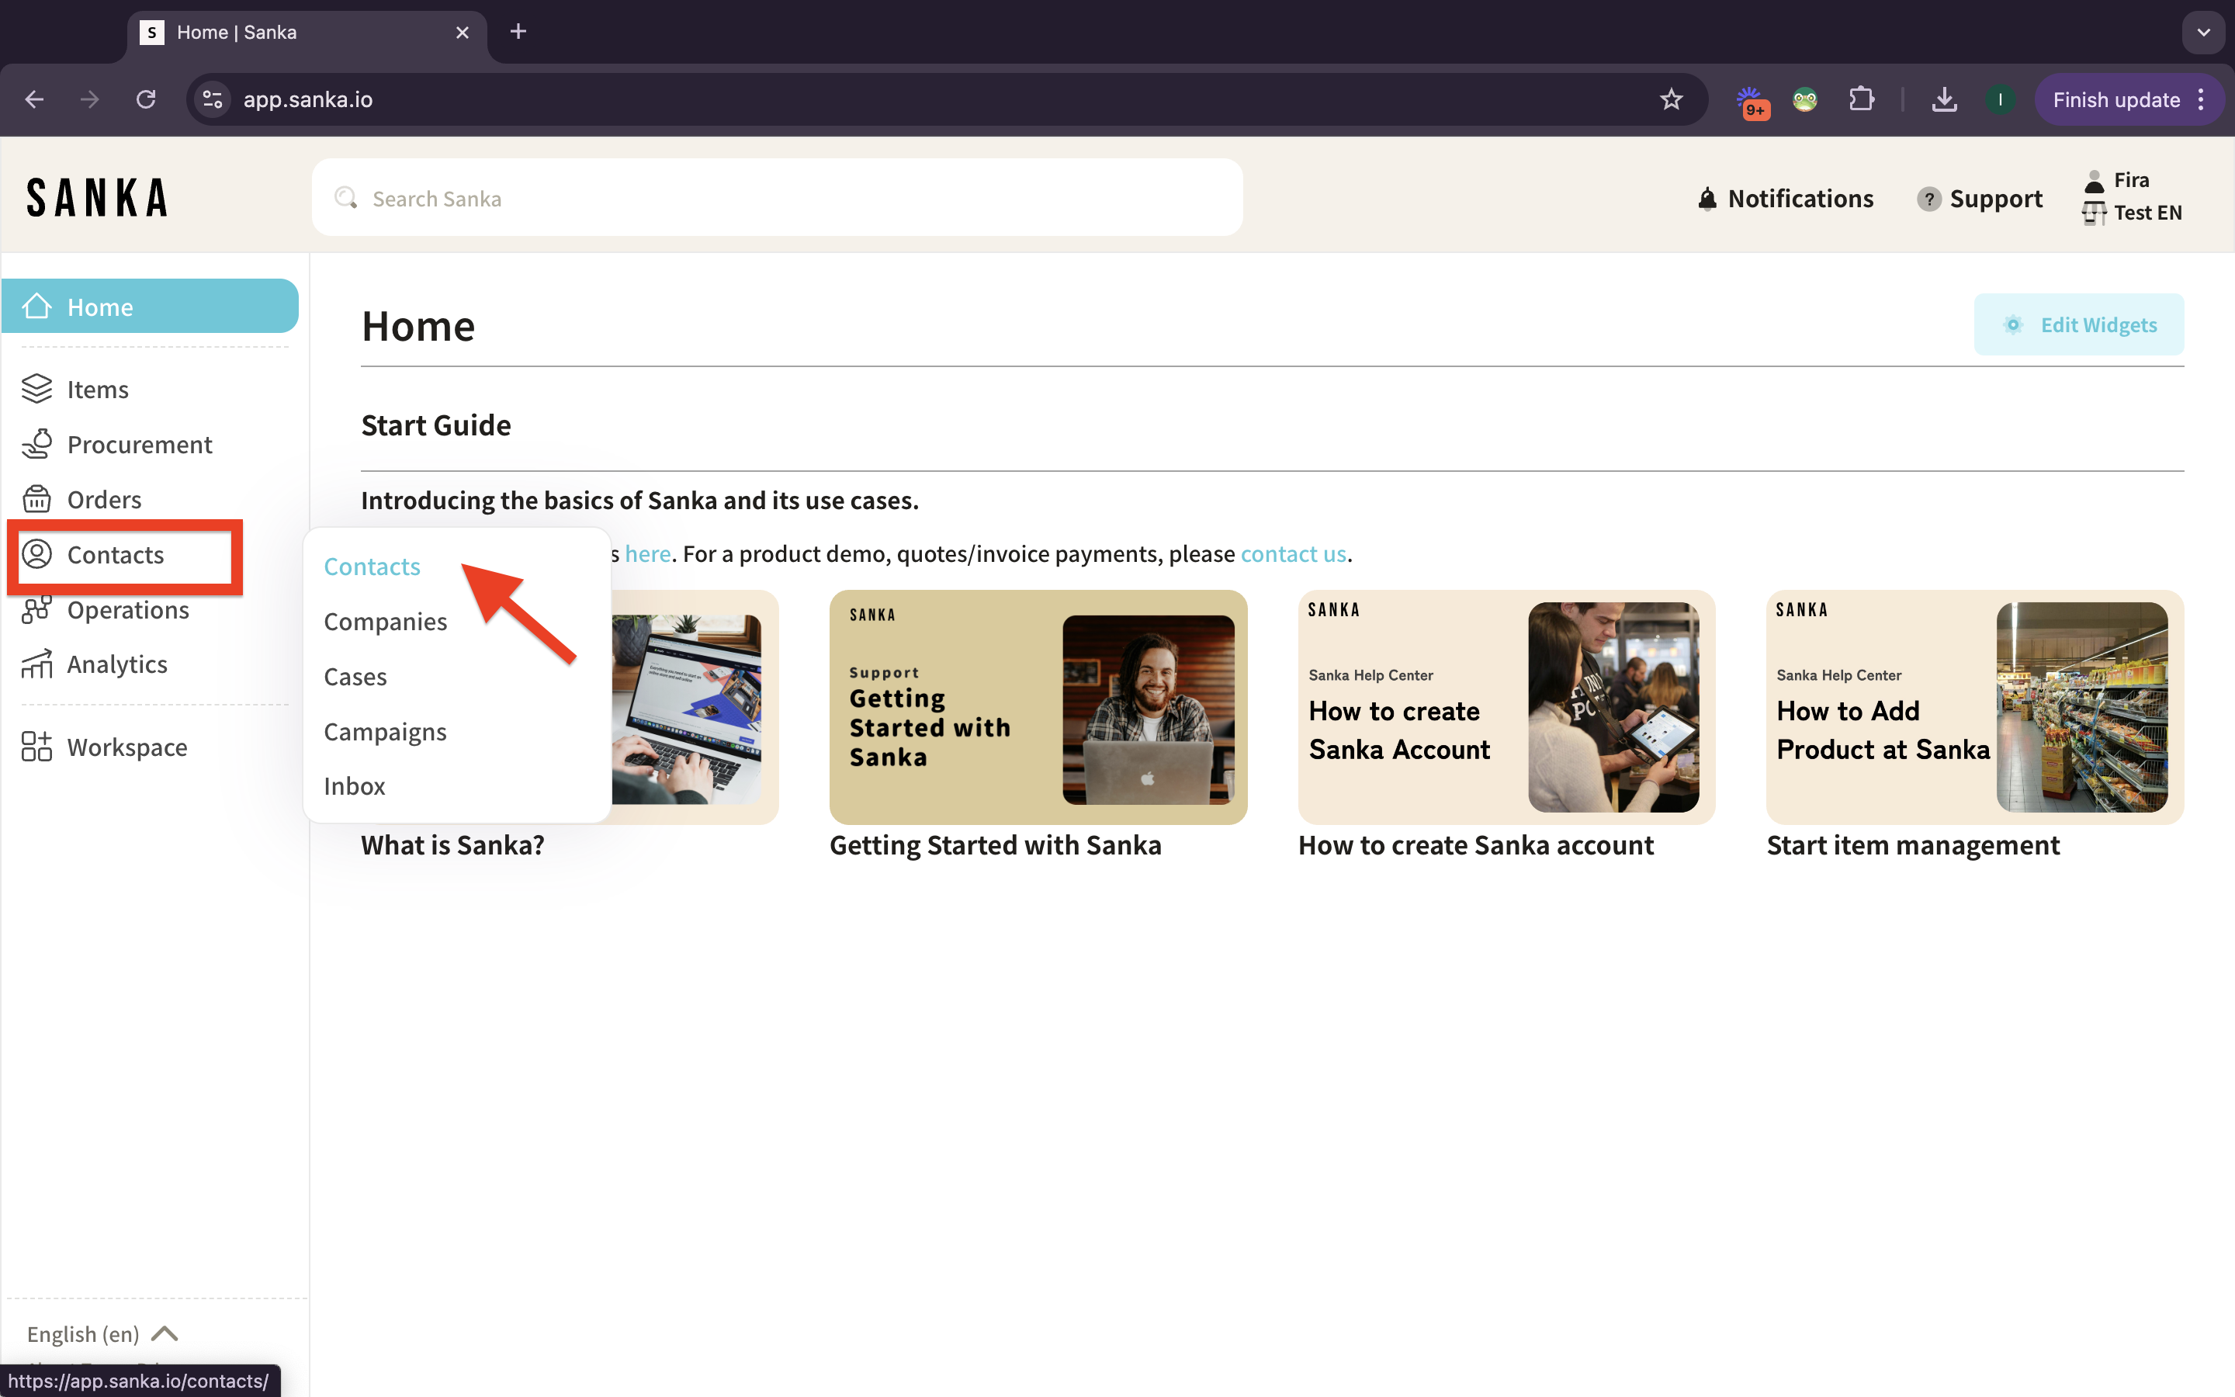Click the Edit Widgets button

(2078, 325)
